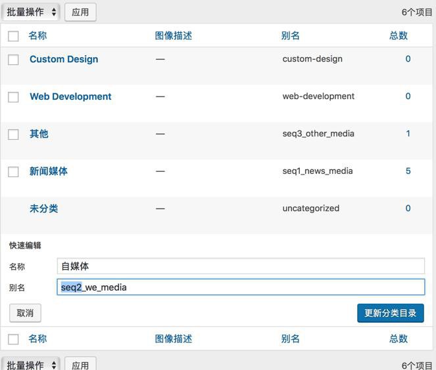This screenshot has height=370, width=436.
Task: Select the 其他 category checkbox
Action: pos(13,134)
